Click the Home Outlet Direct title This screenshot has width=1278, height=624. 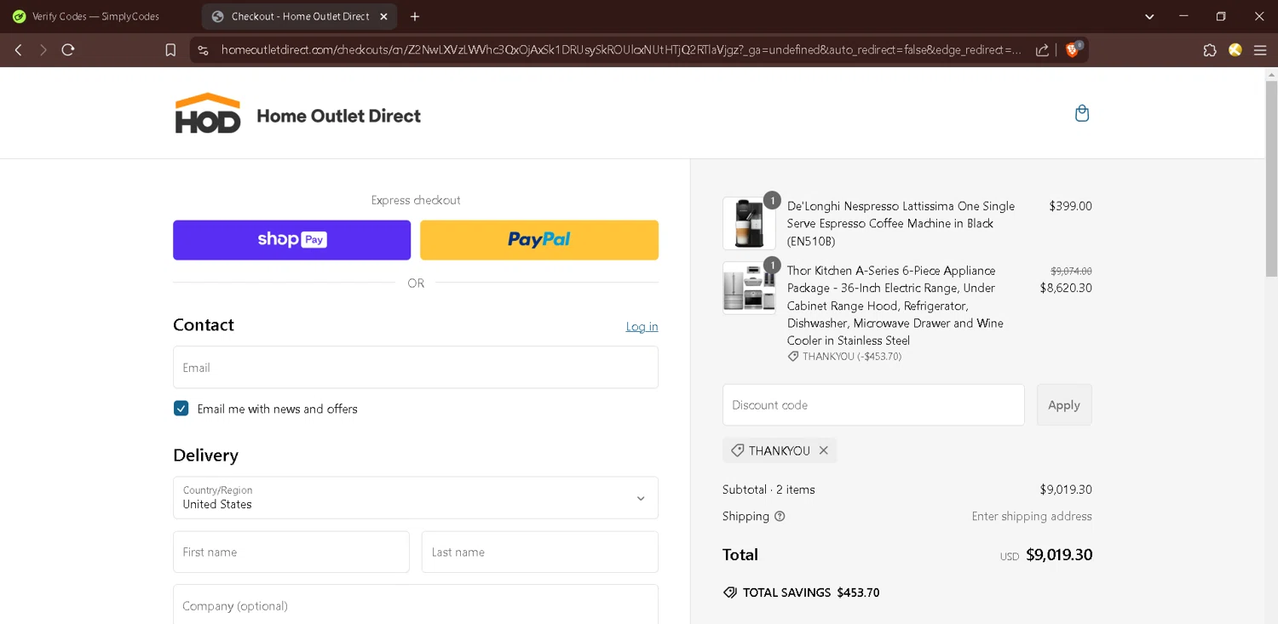pyautogui.click(x=339, y=116)
